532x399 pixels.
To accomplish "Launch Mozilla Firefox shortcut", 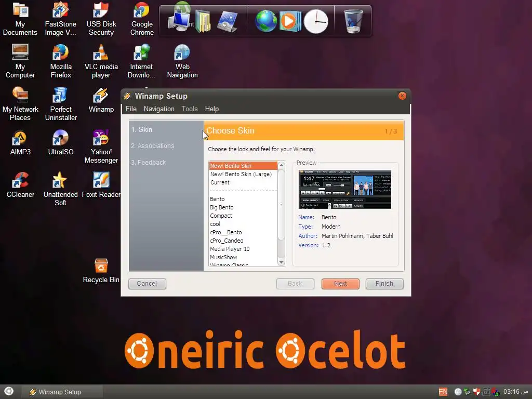I will pyautogui.click(x=61, y=61).
